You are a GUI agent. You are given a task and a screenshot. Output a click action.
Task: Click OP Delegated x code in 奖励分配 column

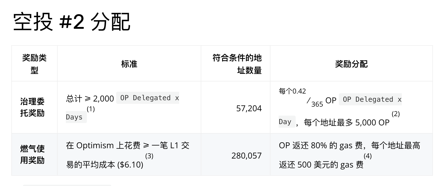click(370, 99)
